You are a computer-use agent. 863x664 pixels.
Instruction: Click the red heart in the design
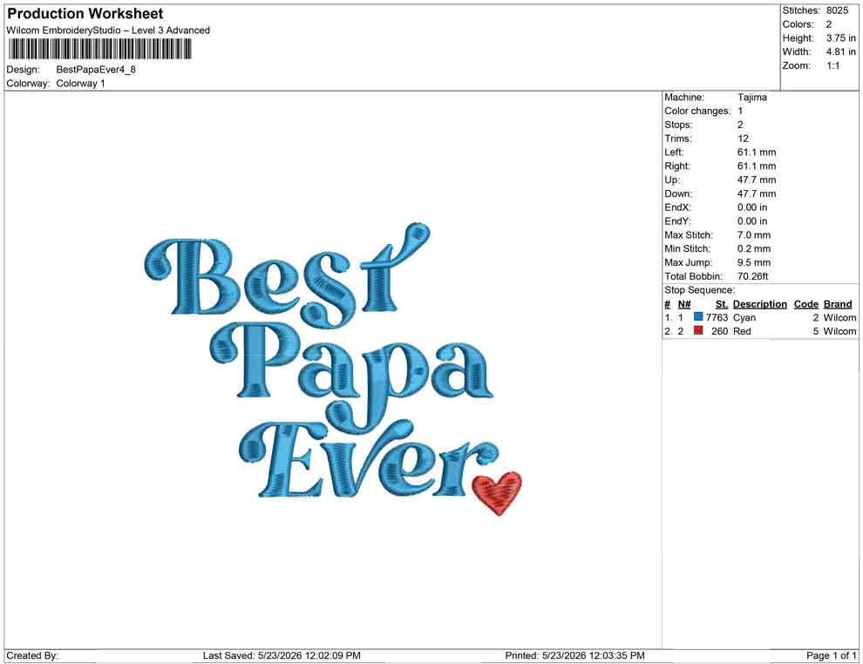tap(498, 493)
